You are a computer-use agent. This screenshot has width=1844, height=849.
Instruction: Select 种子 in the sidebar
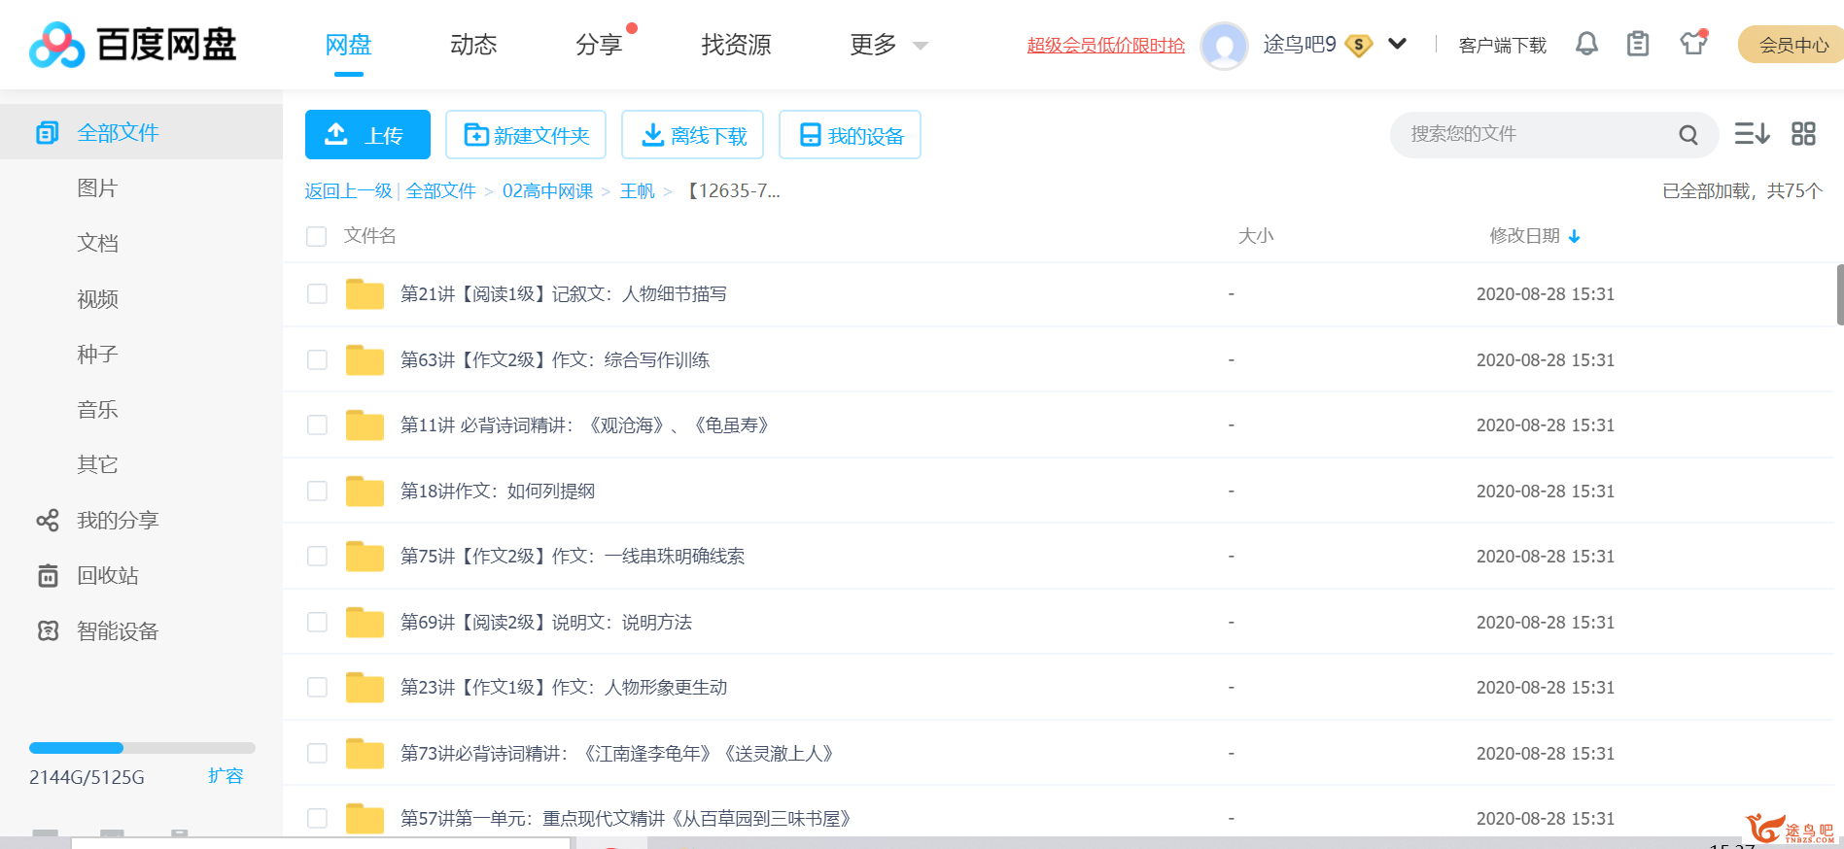[x=97, y=355]
